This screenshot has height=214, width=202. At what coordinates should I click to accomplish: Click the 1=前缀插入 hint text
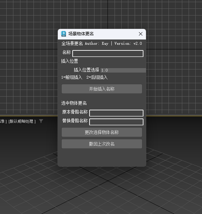click(x=72, y=77)
